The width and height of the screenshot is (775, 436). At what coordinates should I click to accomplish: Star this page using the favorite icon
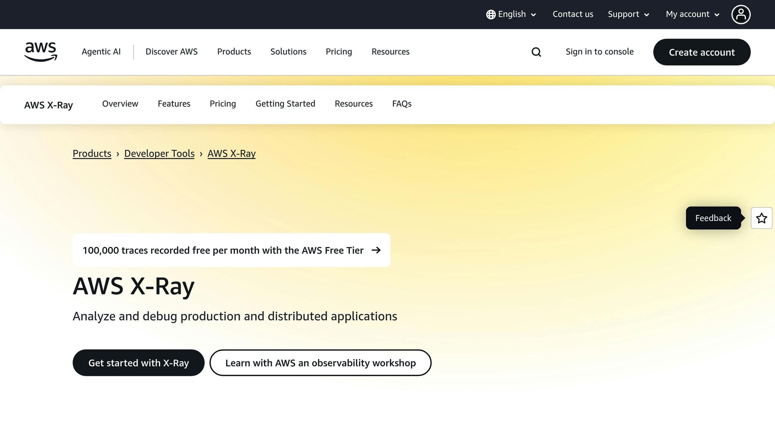761,218
